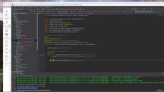
Task: Open BankController class in project tree
Action: coord(21,24)
